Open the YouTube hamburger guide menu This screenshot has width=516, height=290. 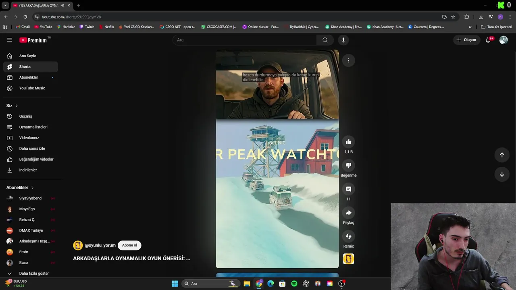[x=10, y=40]
